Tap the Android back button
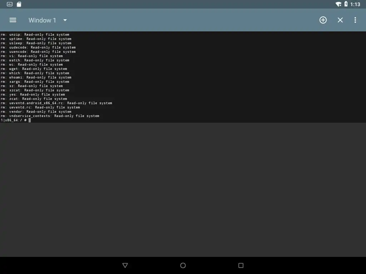 coord(125,265)
